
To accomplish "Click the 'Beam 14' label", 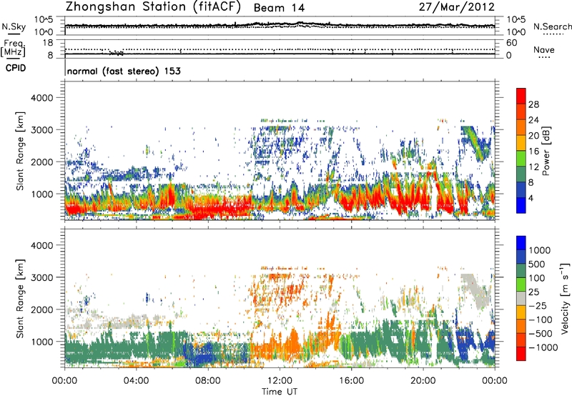I will click(279, 8).
